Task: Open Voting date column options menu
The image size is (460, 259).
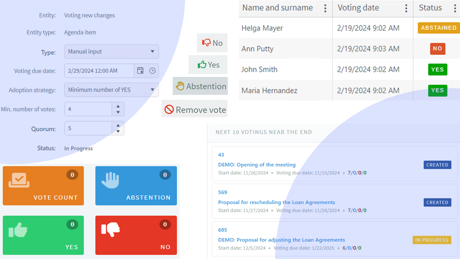Action: [x=406, y=8]
